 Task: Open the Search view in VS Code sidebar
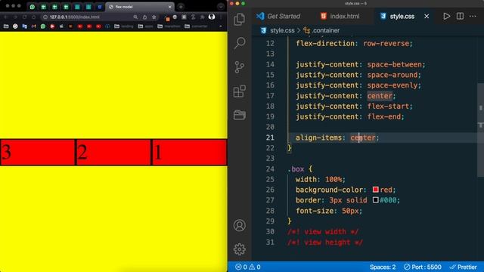tap(240, 43)
